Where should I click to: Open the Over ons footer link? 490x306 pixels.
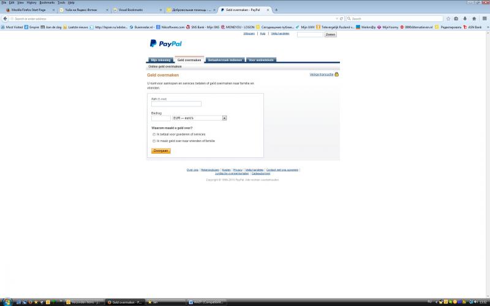pyautogui.click(x=192, y=170)
